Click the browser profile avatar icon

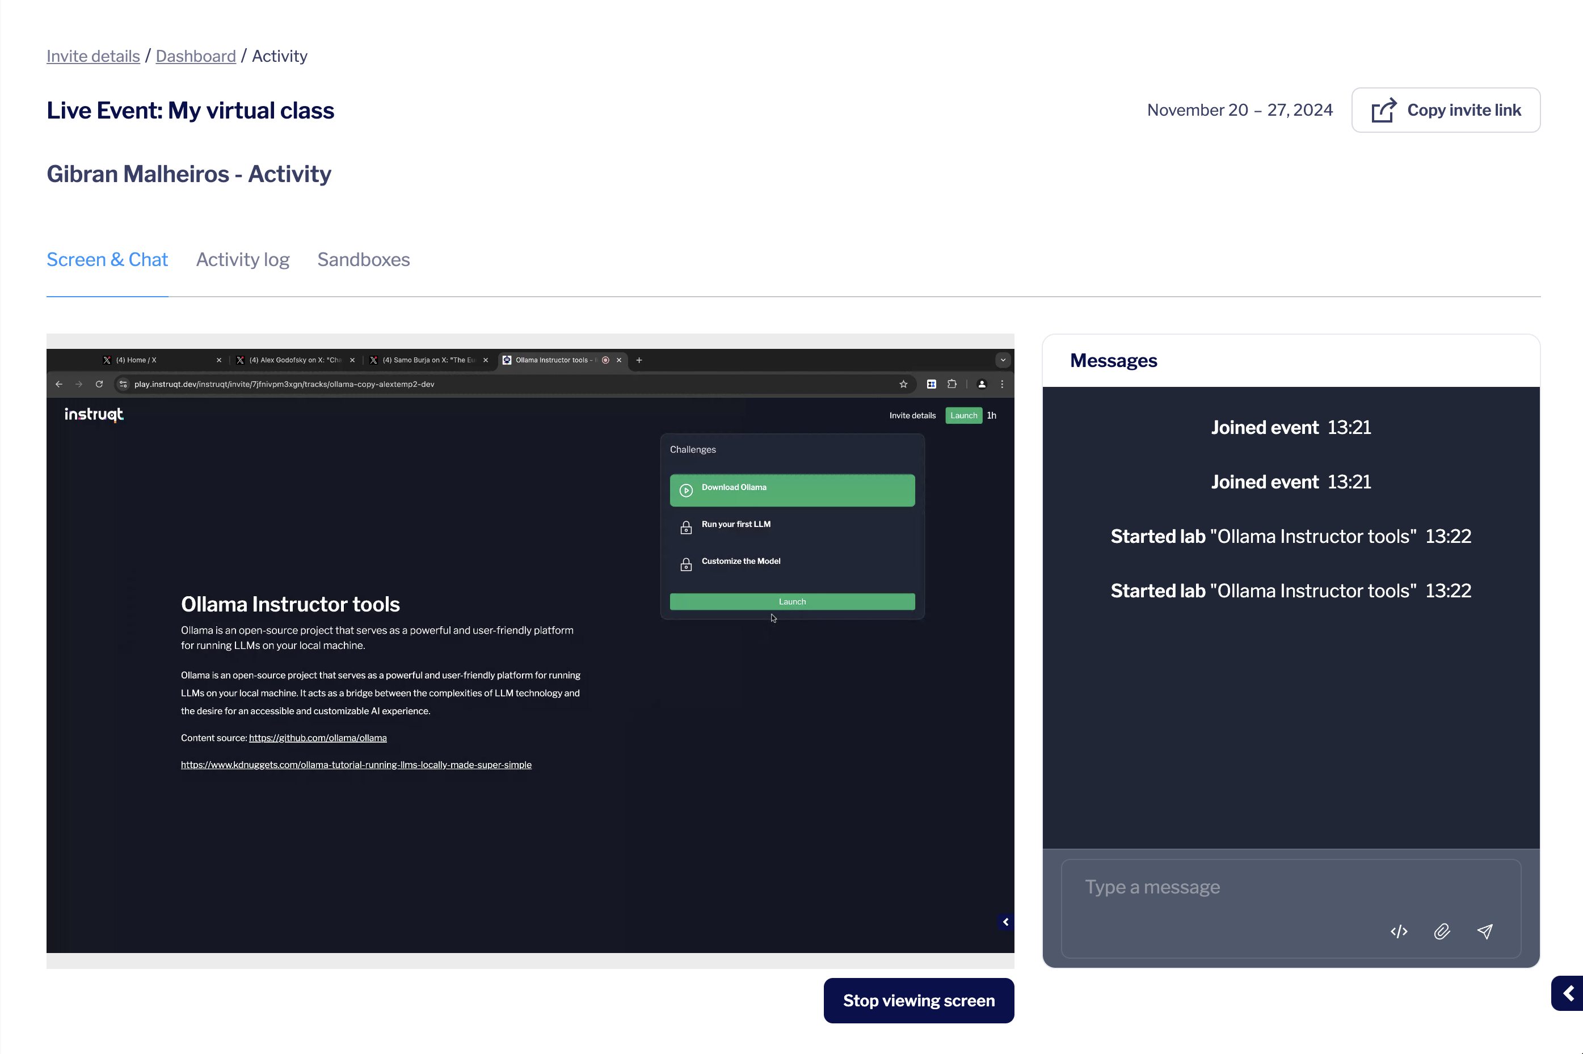(x=982, y=384)
